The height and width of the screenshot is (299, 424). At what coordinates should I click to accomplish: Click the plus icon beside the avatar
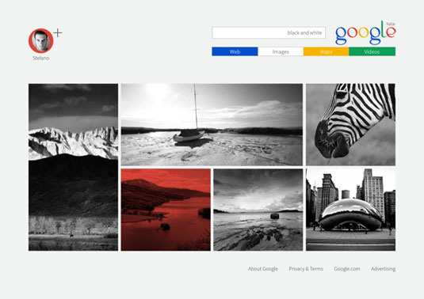58,33
